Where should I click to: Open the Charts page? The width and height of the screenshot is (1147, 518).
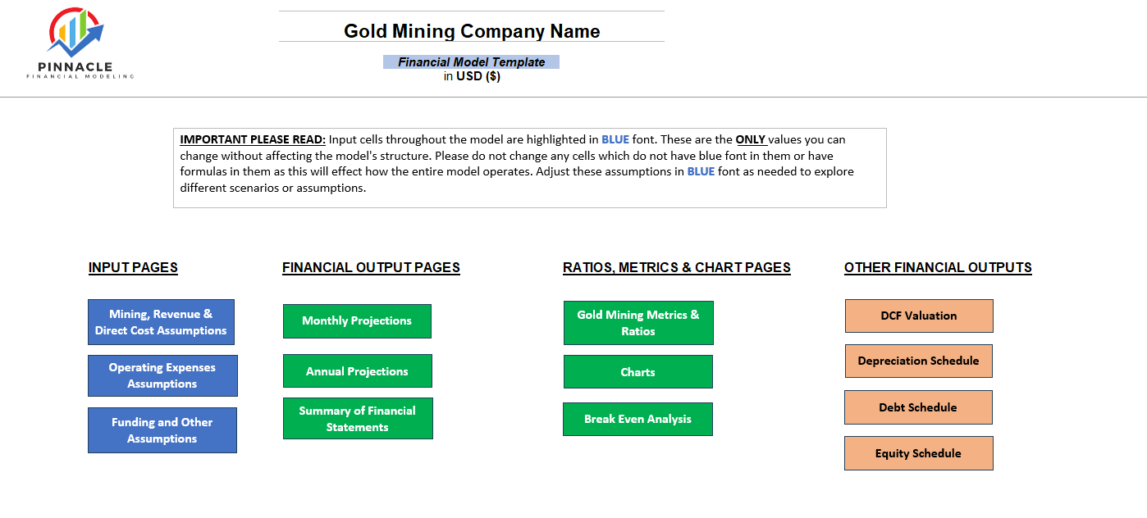(x=637, y=371)
